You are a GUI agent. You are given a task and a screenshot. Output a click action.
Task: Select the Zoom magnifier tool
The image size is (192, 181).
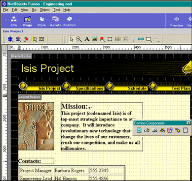(x=79, y=39)
